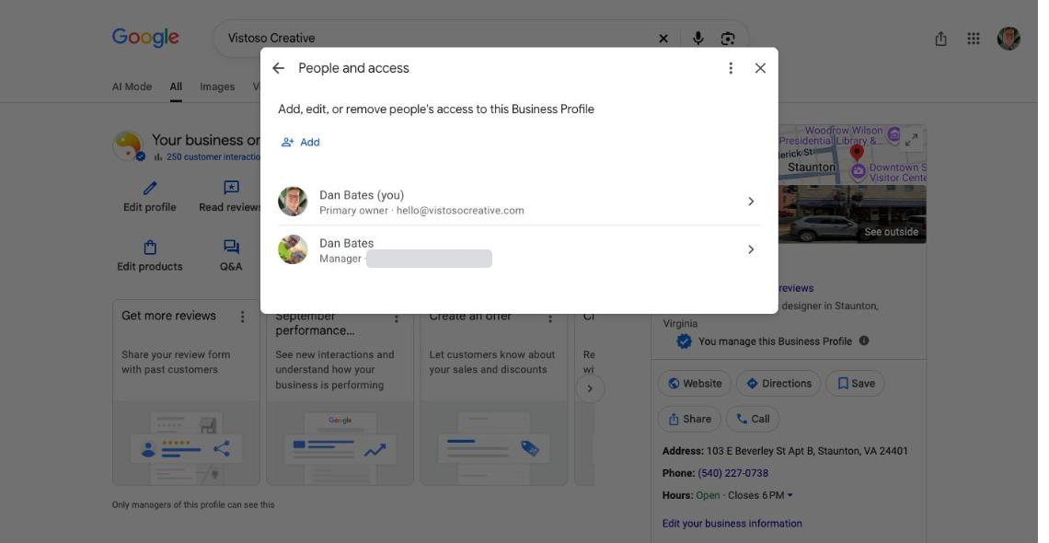Show next cards with carousel arrow

[x=590, y=388]
